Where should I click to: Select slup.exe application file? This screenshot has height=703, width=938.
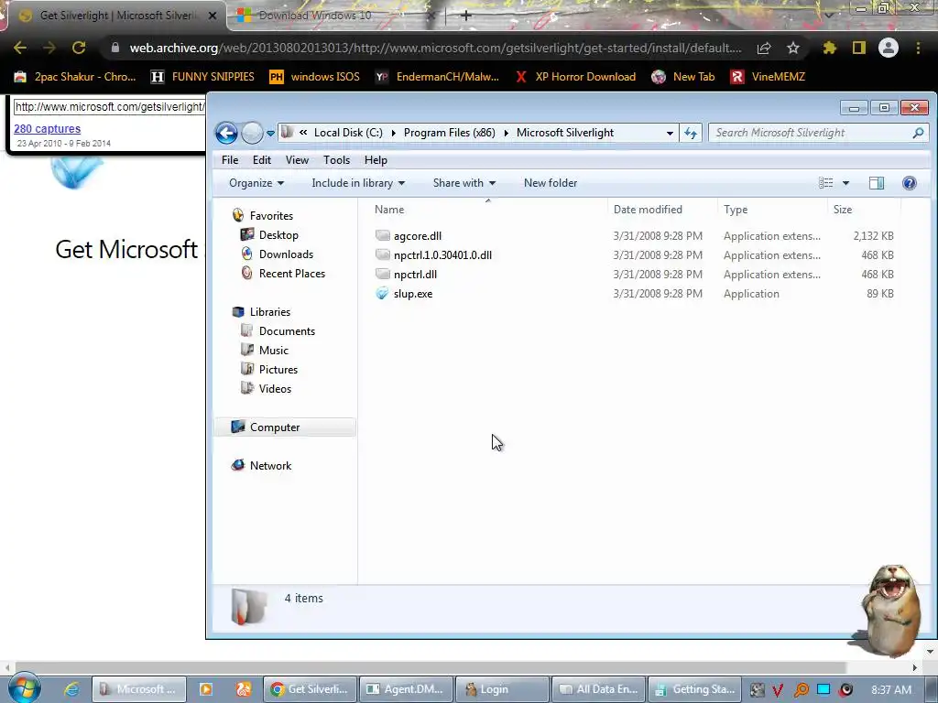pos(413,294)
